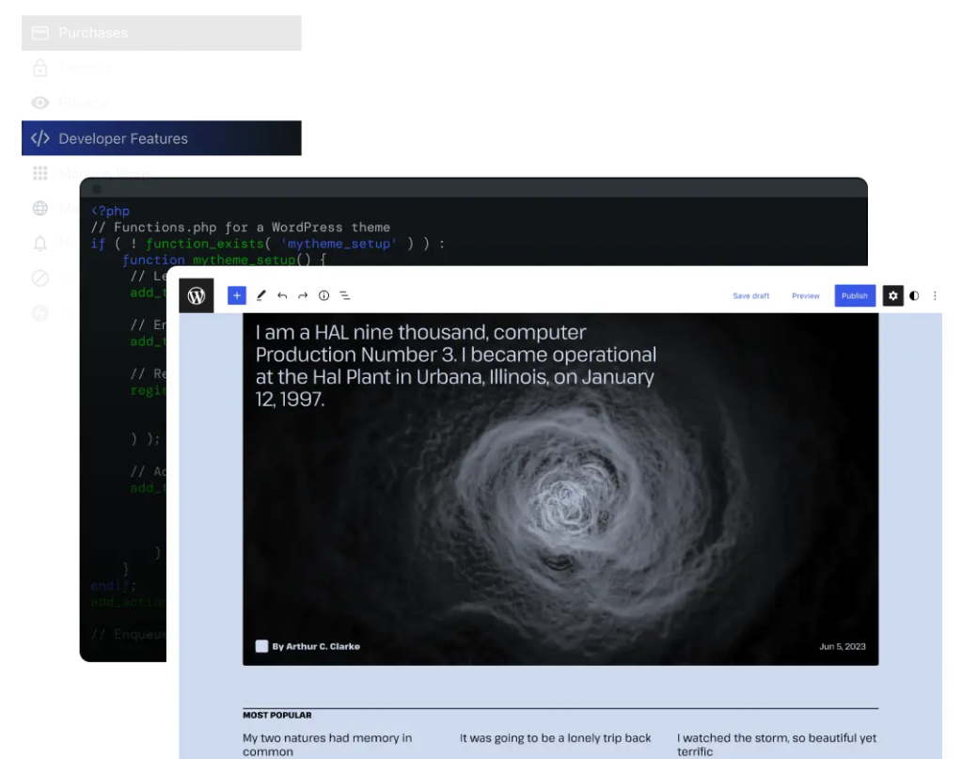The height and width of the screenshot is (759, 962).
Task: Redo the editor change
Action: click(303, 295)
